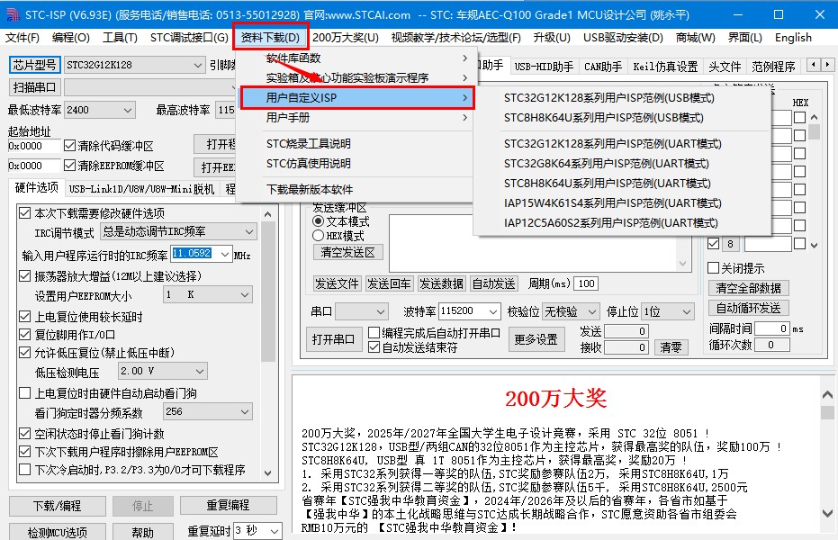The height and width of the screenshot is (540, 838).
Task: Click the 扫描串口 button
Action: (35, 87)
